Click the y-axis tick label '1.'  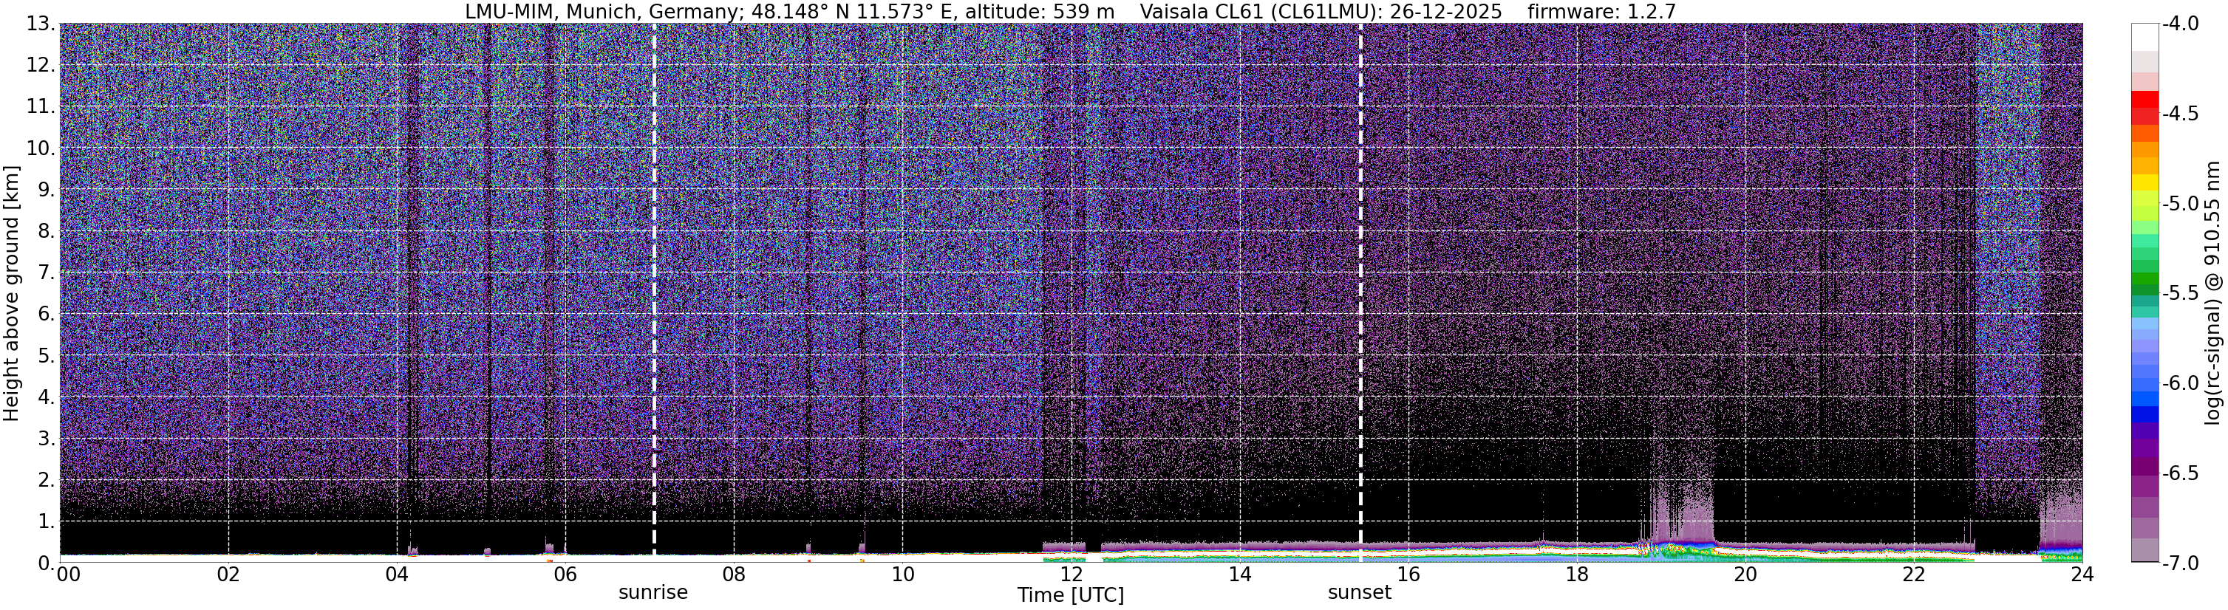[x=47, y=522]
